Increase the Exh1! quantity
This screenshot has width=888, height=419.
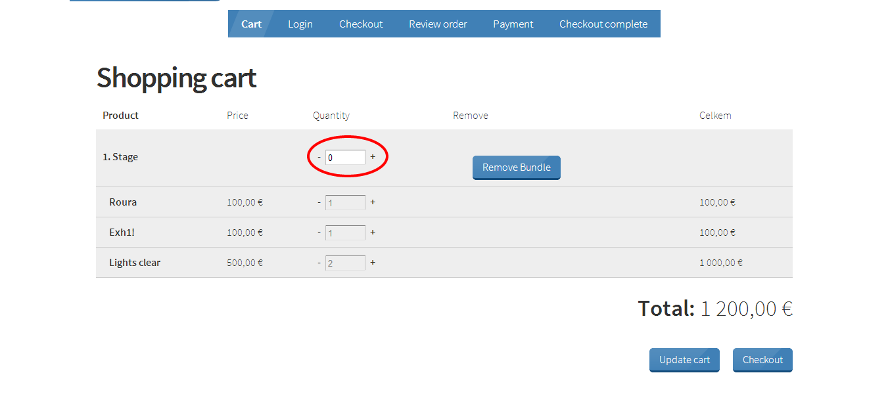(373, 232)
